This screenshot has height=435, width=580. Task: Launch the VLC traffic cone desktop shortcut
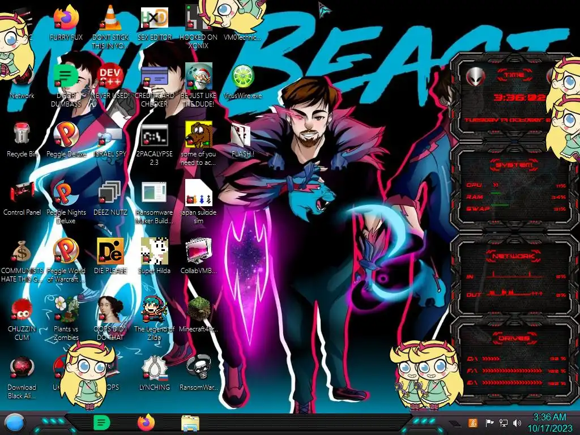[x=110, y=19]
